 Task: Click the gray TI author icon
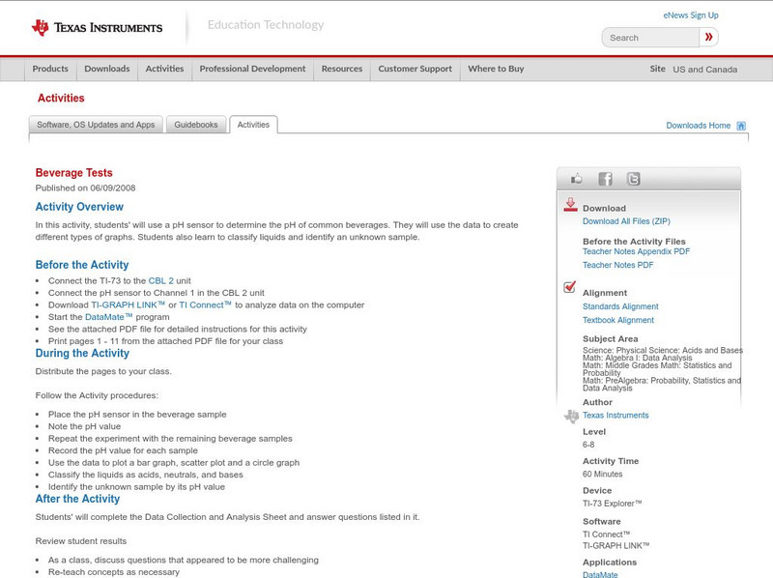[x=571, y=417]
